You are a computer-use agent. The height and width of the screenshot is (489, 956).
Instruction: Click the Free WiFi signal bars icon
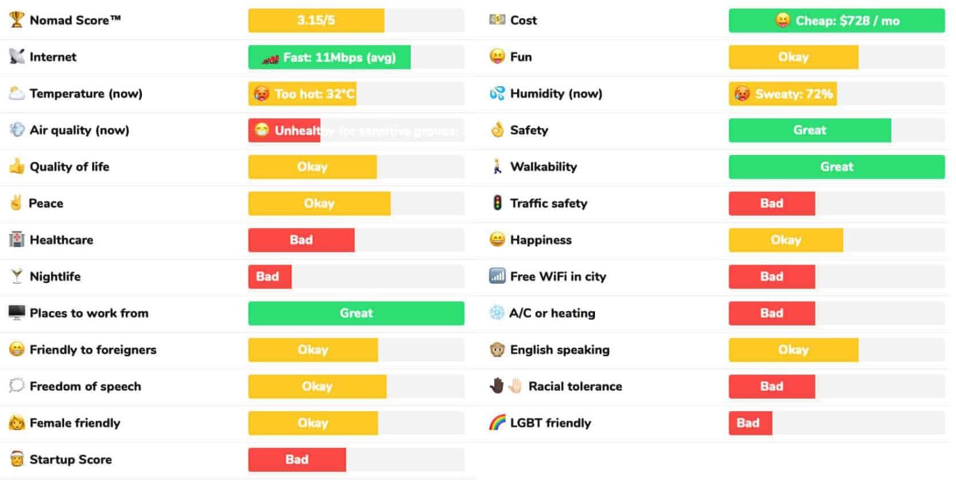click(x=497, y=276)
